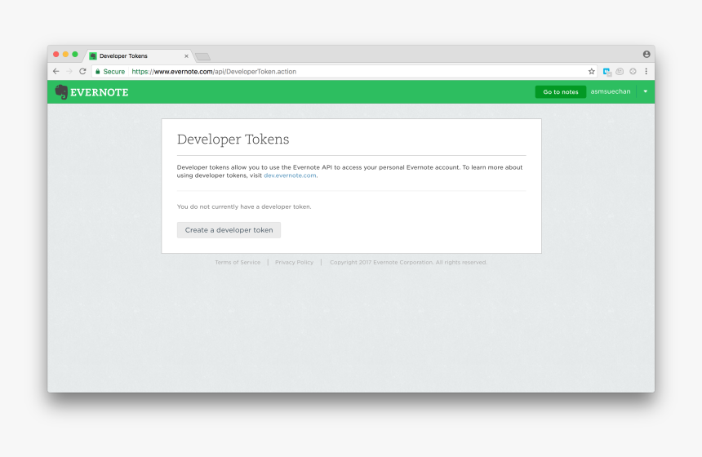Click the Evernote favicon on the tab

coord(93,56)
